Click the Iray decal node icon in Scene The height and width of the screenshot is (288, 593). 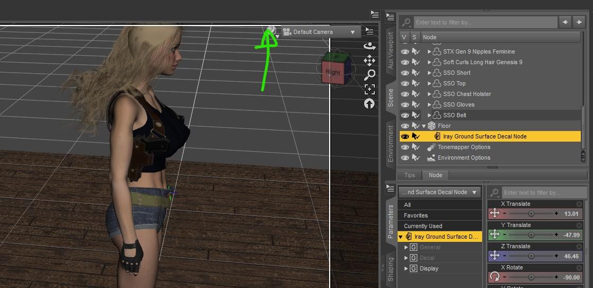(437, 136)
